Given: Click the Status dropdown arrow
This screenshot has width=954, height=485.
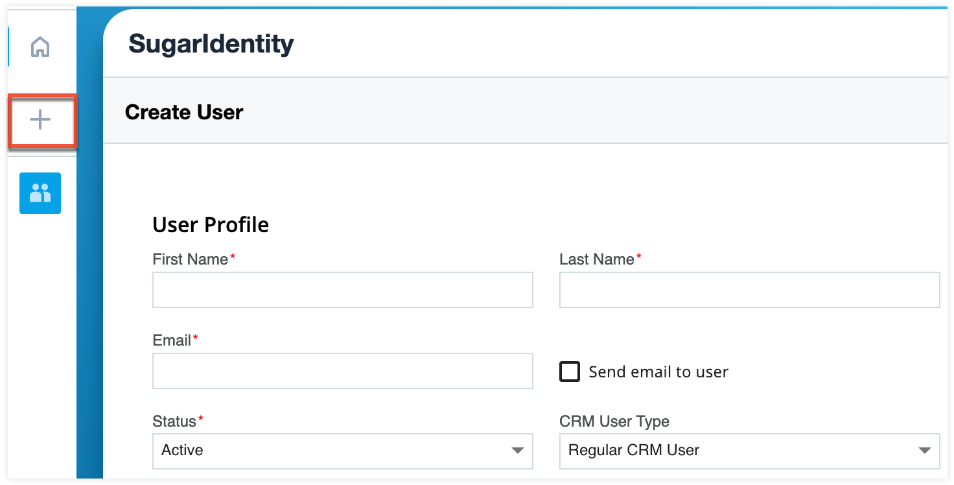Looking at the screenshot, I should pyautogui.click(x=517, y=451).
